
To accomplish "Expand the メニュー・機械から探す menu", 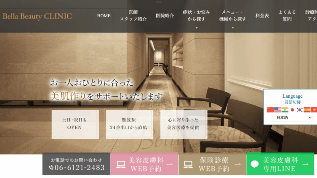I will (x=233, y=18).
